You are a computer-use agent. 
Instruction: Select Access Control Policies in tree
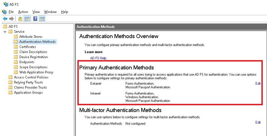coord(31,77)
